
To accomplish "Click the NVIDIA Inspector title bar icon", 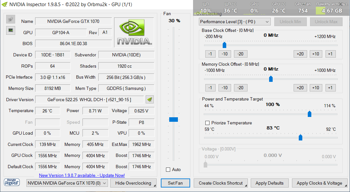I will click(4, 5).
